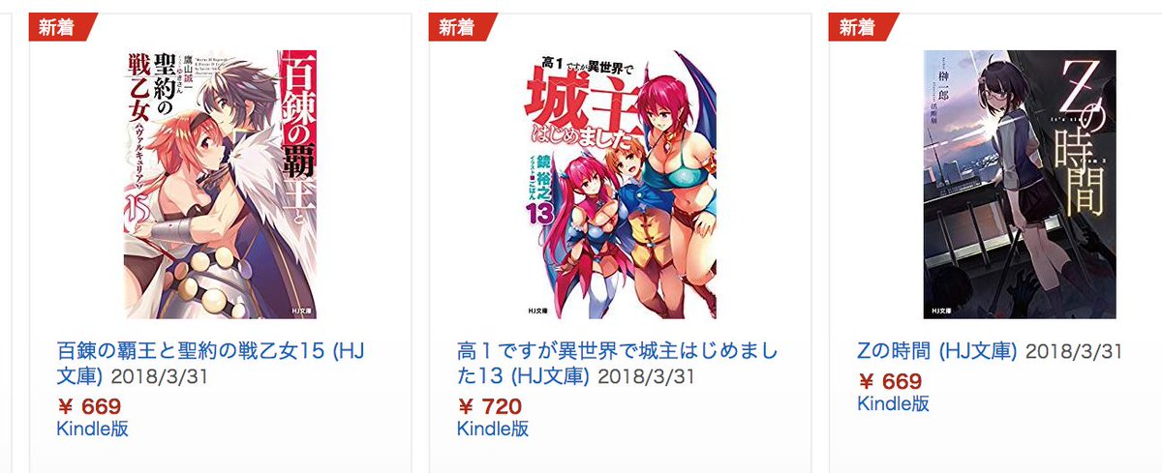
Task: Open the Zの時間 book cover
Action: [x=1020, y=184]
